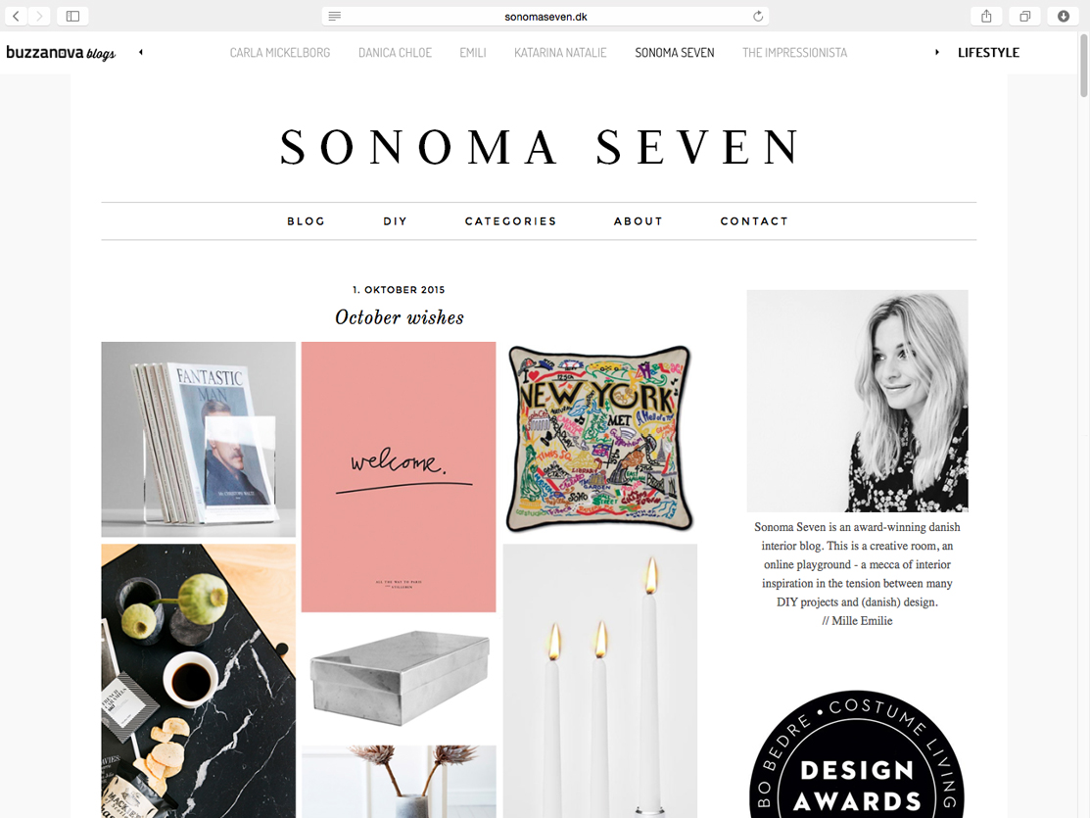This screenshot has width=1090, height=818.
Task: Click the right arrow beside LIFESTYLE
Action: tap(937, 52)
